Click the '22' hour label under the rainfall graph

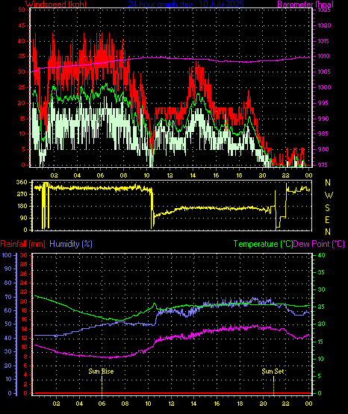coord(285,404)
